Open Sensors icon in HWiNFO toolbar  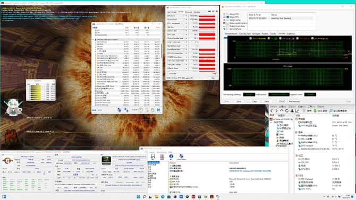point(162,156)
